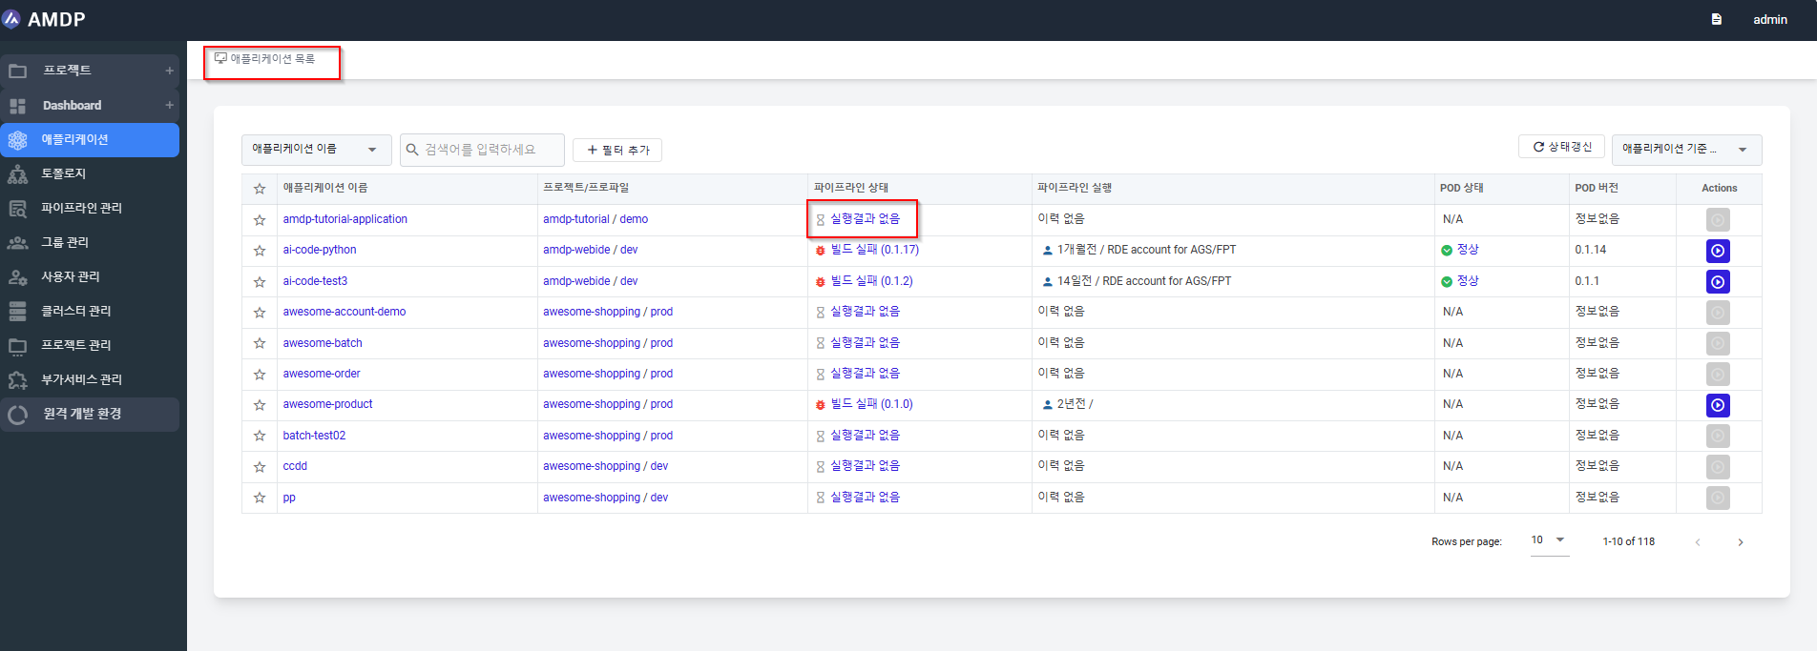Click the 정상 status icon for ai-code-python
Screen dimensions: 1817x651
[x=1447, y=251]
